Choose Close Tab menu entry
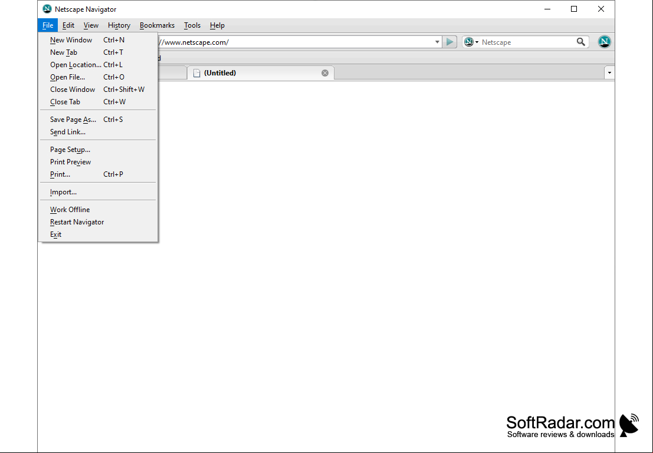The height and width of the screenshot is (453, 653). point(98,102)
